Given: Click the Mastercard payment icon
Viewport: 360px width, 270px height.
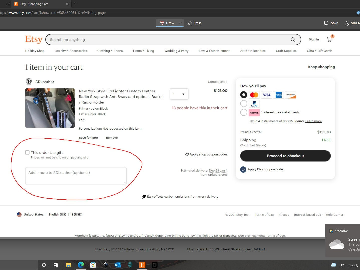Looking at the screenshot, I should click(x=254, y=95).
